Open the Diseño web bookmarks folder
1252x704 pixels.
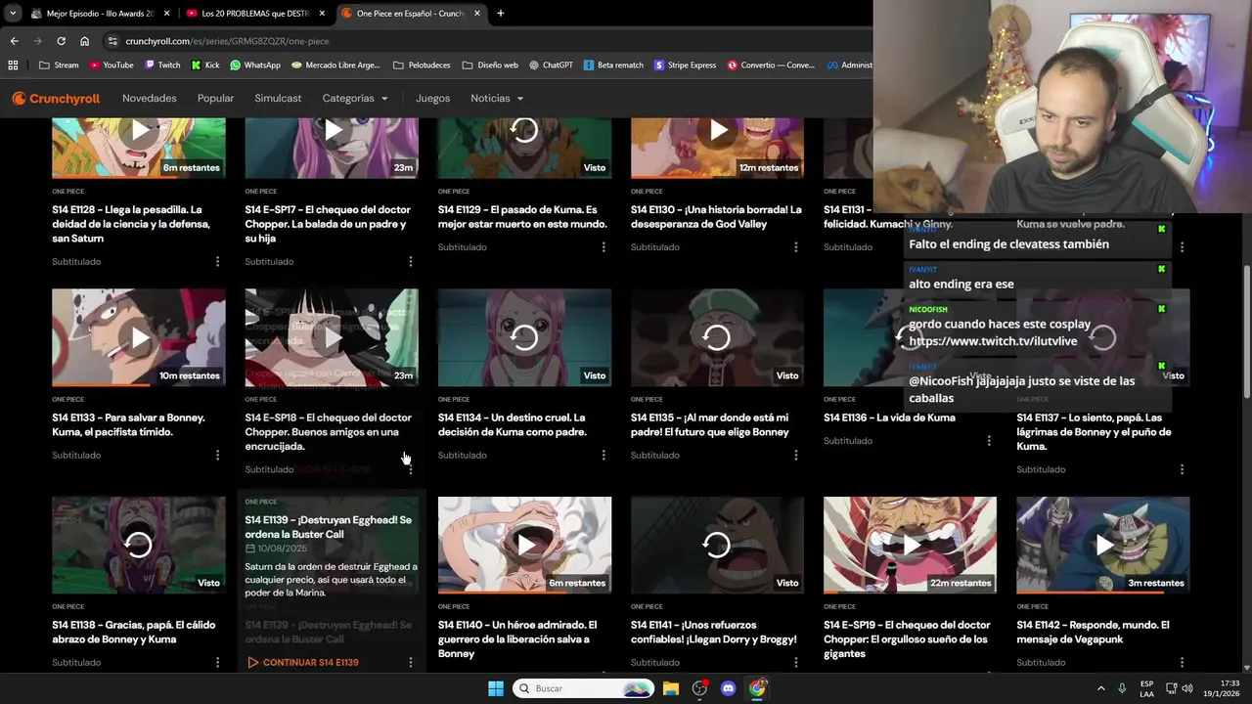(489, 66)
